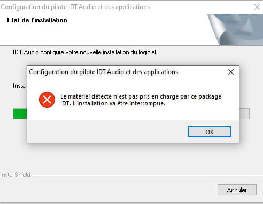Click the InstallShield label

pos(15,175)
